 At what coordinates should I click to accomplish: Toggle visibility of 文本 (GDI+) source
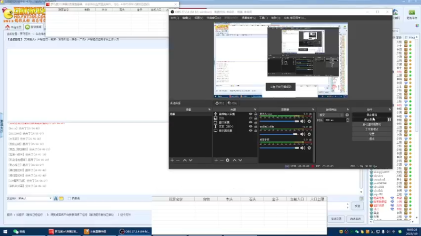click(250, 126)
